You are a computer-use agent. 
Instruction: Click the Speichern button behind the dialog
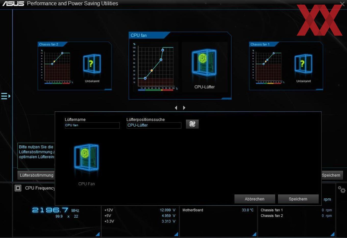tap(332, 175)
